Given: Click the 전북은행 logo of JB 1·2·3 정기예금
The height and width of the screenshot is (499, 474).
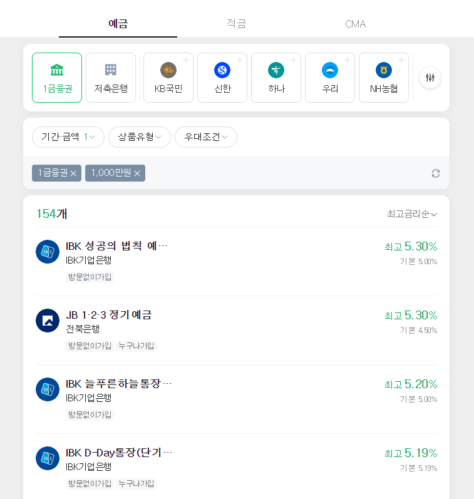Looking at the screenshot, I should (x=48, y=321).
